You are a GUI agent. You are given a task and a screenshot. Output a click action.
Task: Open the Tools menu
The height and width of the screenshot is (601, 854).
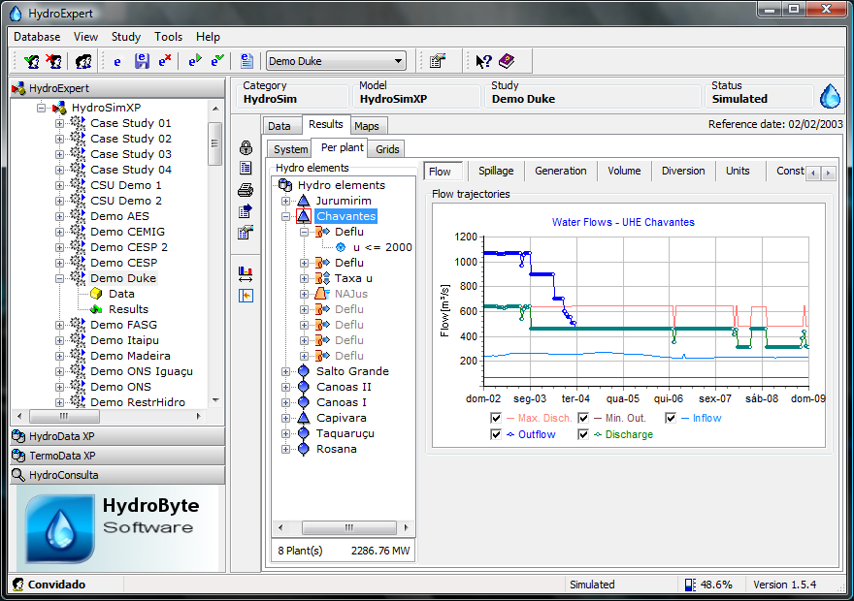[x=168, y=37]
